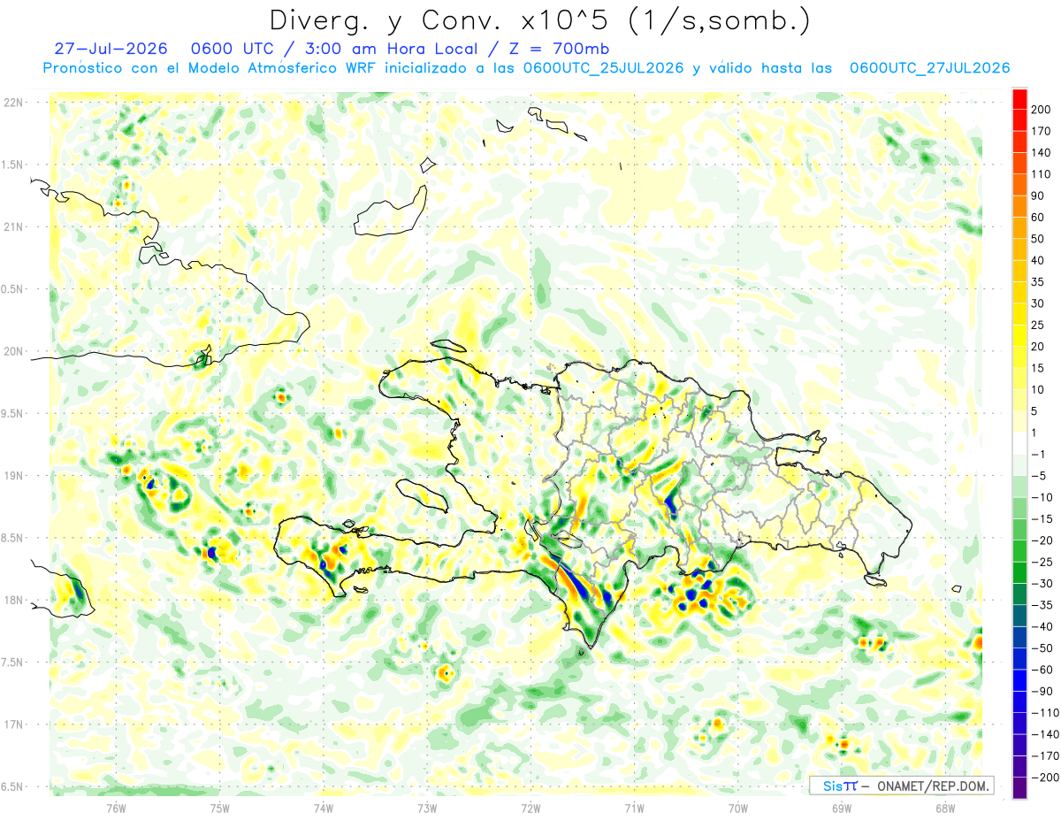Click the '19N' latitude label
This screenshot has width=1061, height=820.
click(x=12, y=475)
